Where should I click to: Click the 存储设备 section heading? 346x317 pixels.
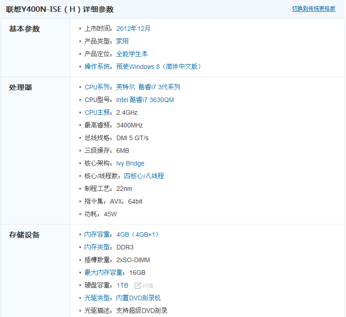tap(24, 235)
